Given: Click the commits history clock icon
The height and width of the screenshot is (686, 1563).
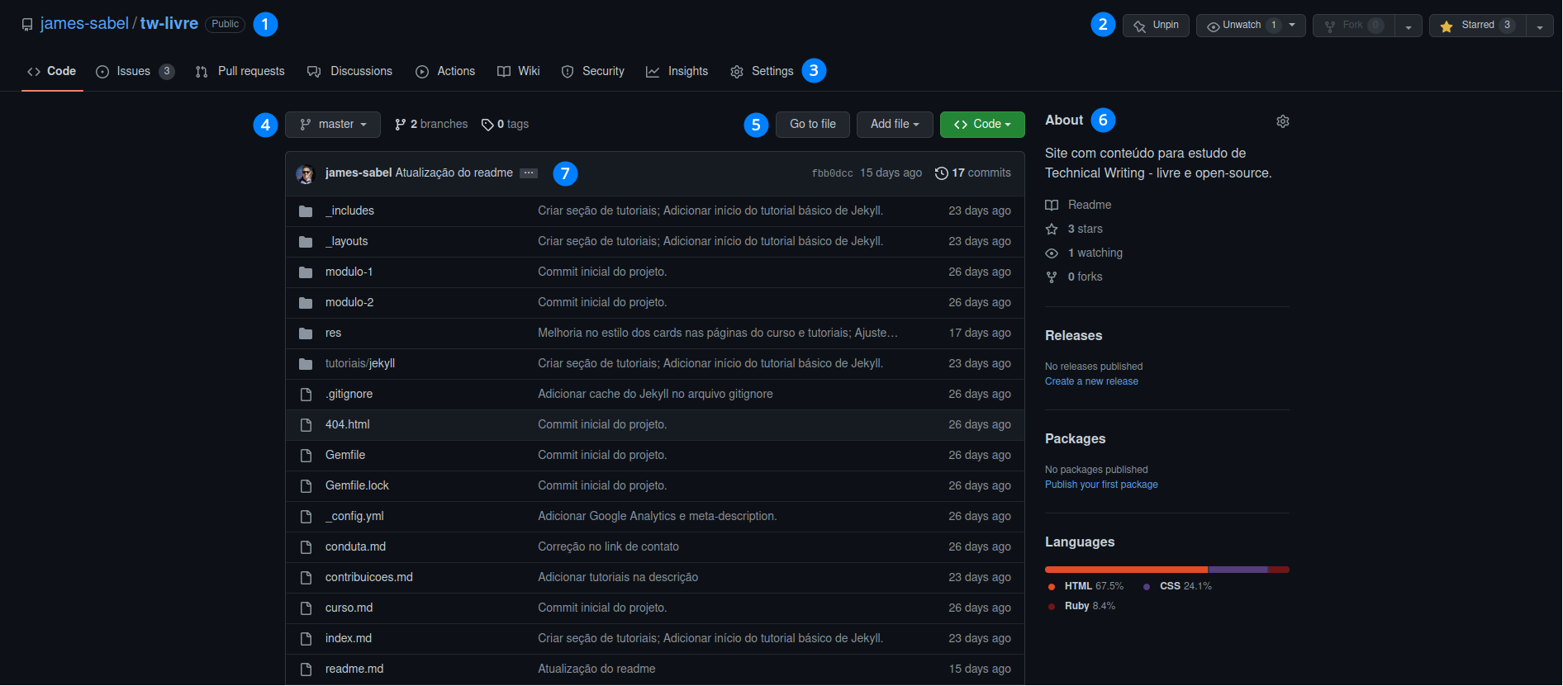Looking at the screenshot, I should [x=941, y=173].
